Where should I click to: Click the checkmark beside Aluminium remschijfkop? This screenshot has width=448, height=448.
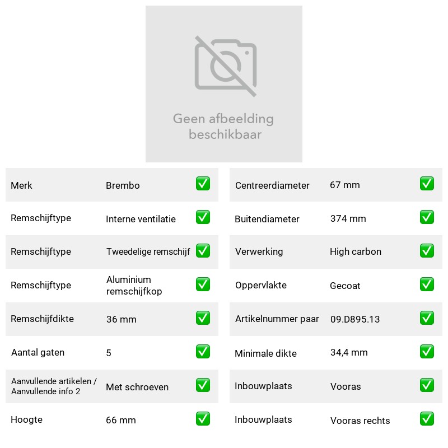coord(203,284)
